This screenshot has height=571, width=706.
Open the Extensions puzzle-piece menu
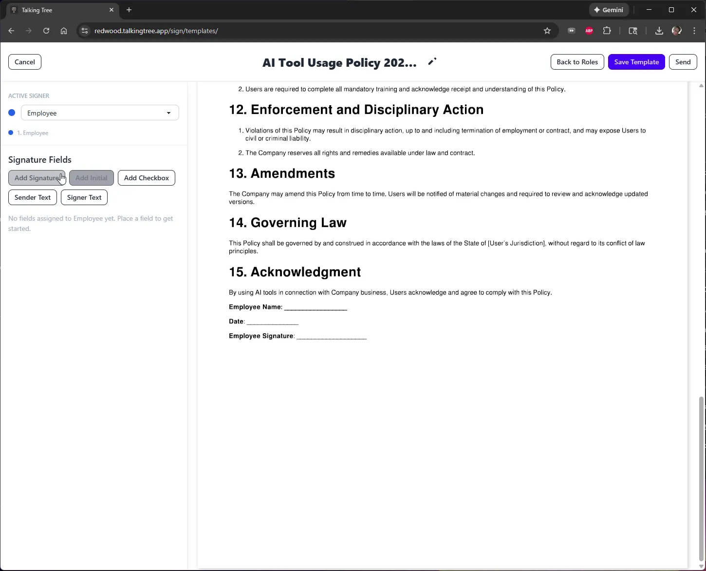[607, 31]
